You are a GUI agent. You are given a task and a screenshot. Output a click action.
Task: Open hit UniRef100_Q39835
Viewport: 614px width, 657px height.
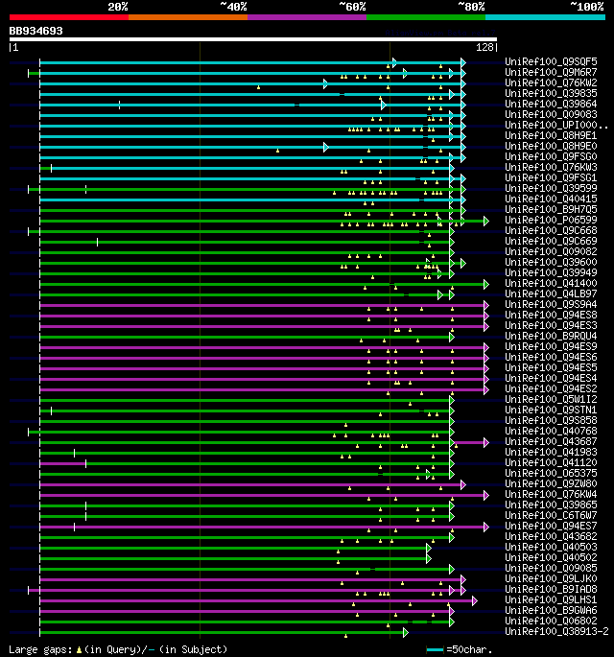click(551, 93)
